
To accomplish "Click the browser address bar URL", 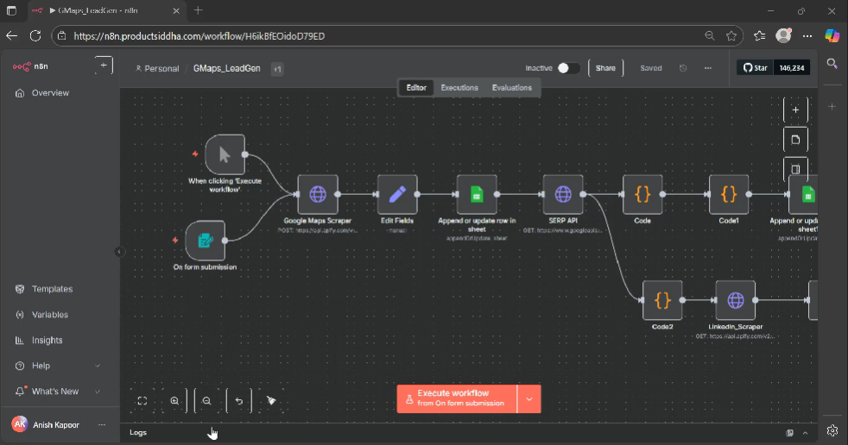I will click(x=199, y=36).
